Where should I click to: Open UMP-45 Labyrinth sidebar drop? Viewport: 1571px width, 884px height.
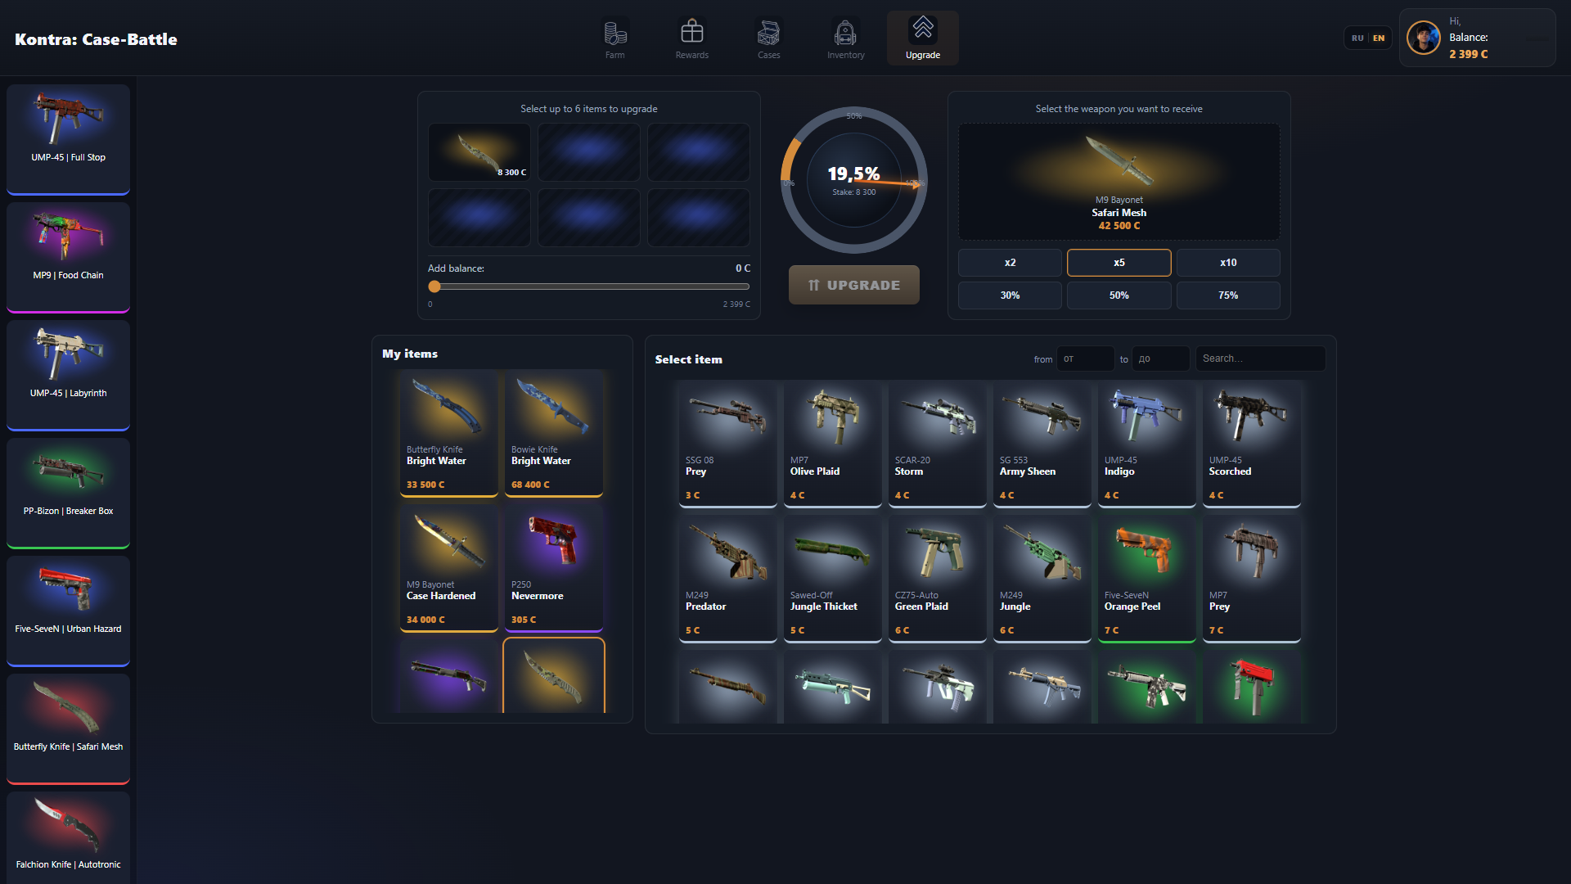pyautogui.click(x=69, y=376)
